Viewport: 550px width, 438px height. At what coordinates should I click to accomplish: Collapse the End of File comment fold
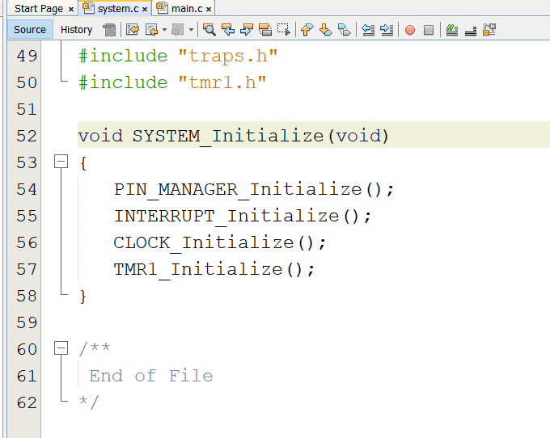click(61, 348)
